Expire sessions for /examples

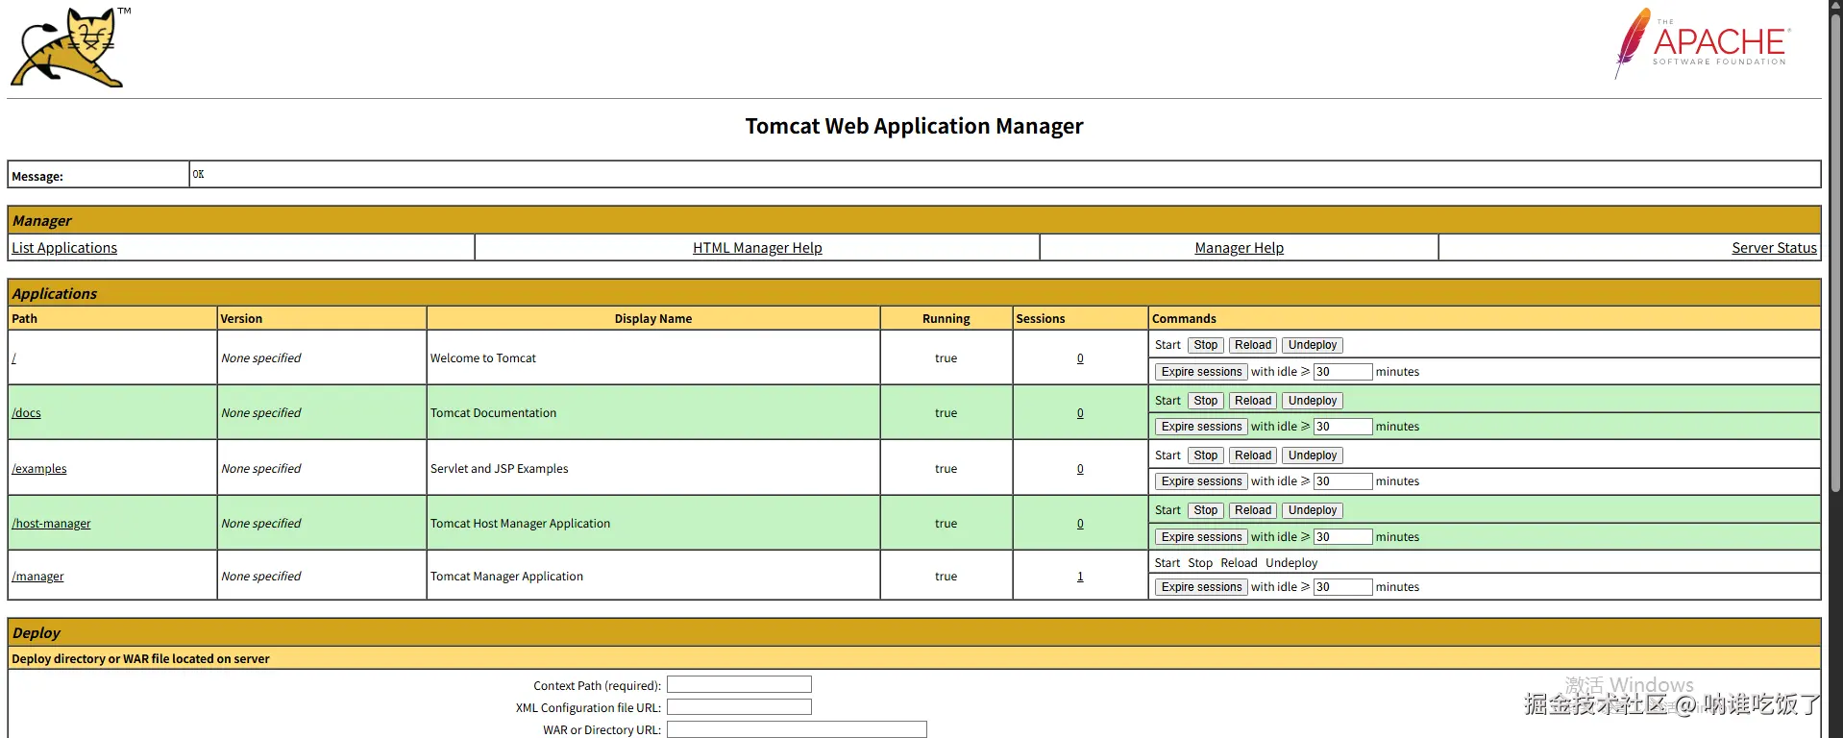point(1201,481)
